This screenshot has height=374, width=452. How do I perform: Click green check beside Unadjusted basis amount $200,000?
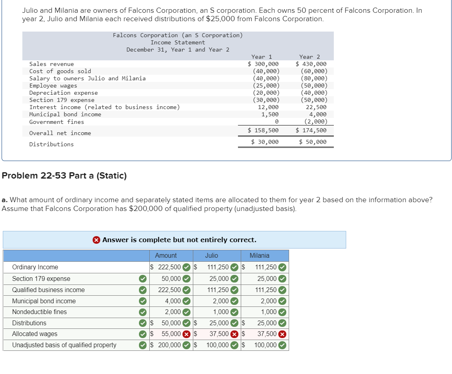(187, 345)
